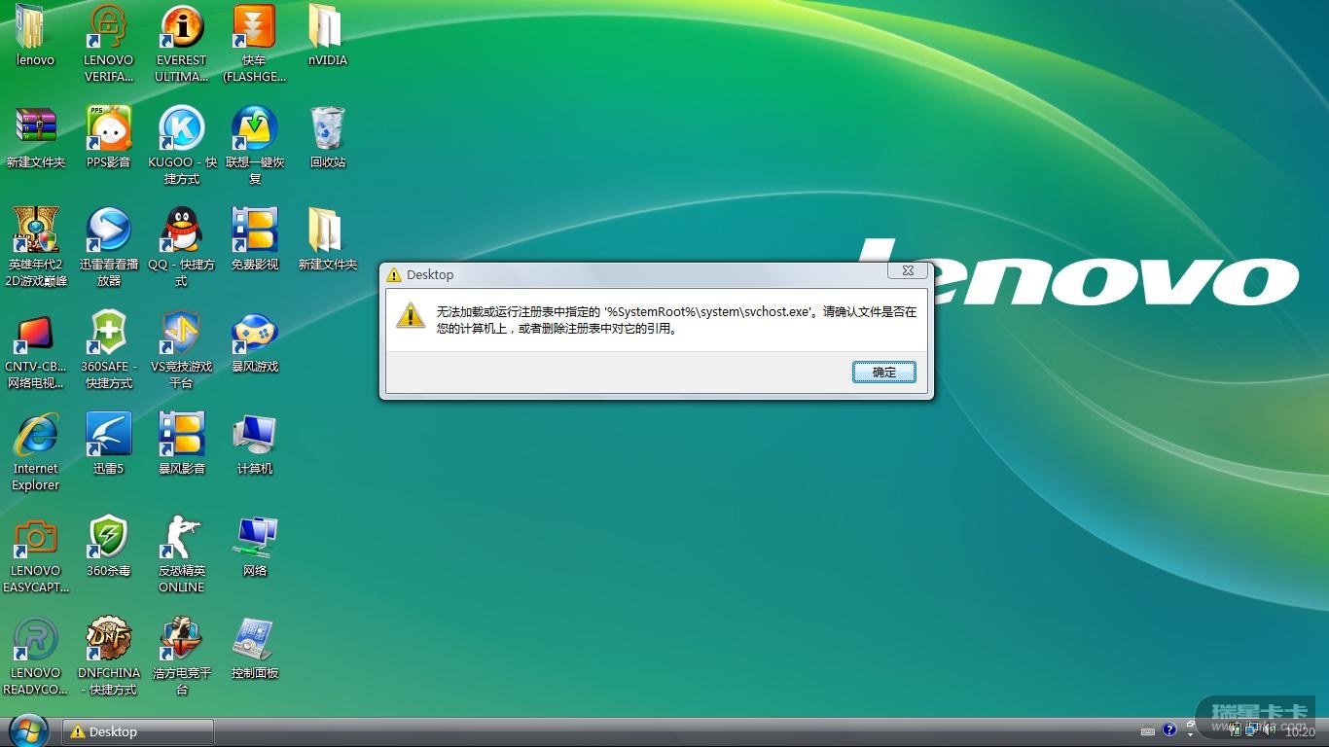
Task: Select the Desktop taskbar button
Action: [138, 732]
